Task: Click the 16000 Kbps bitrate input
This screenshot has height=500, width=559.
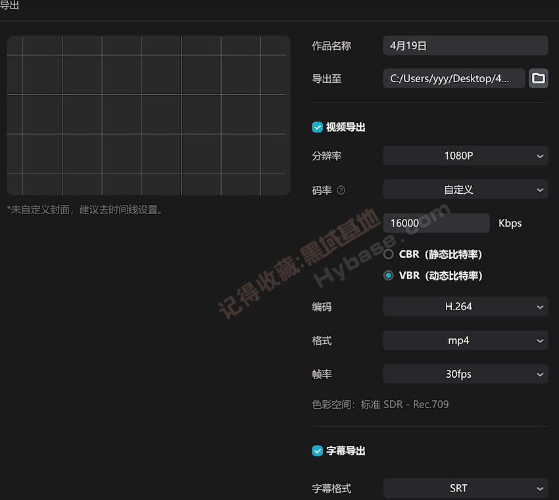Action: coord(437,223)
